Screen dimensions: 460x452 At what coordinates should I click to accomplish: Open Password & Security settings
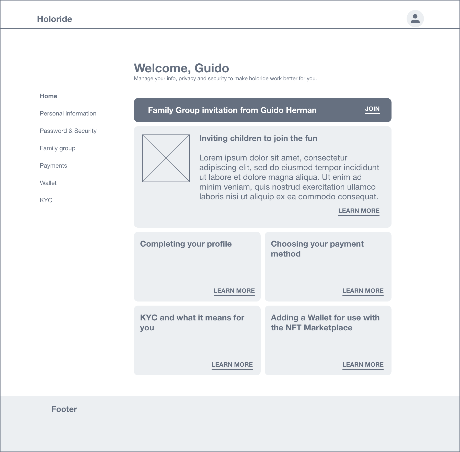click(68, 131)
